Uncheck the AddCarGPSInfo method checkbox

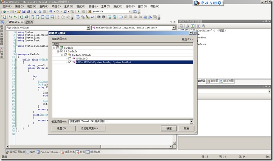pos(70,62)
